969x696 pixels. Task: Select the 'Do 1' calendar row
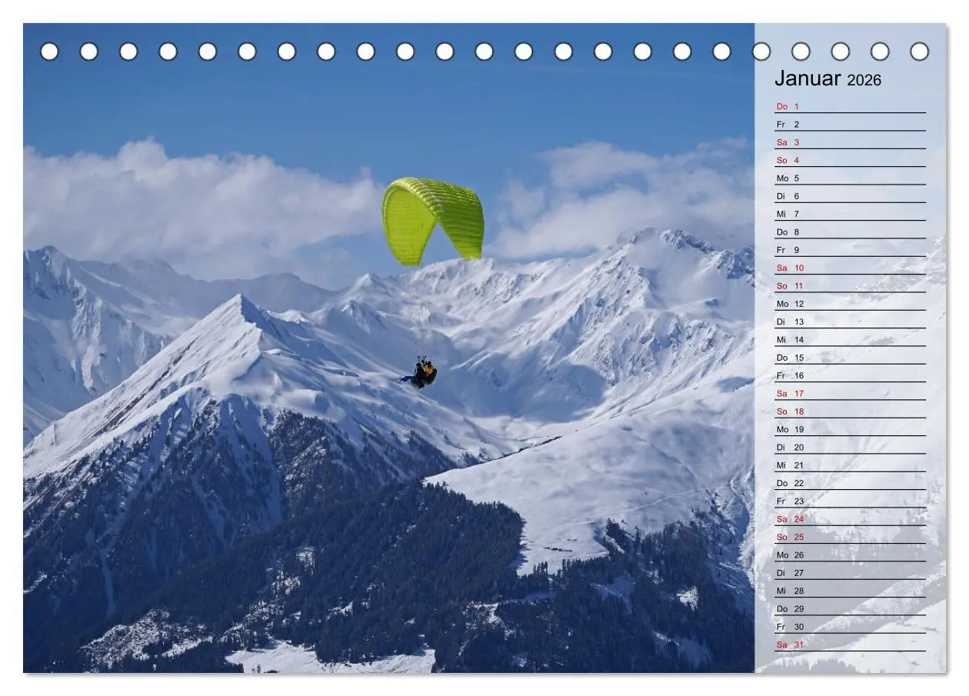tap(850, 106)
